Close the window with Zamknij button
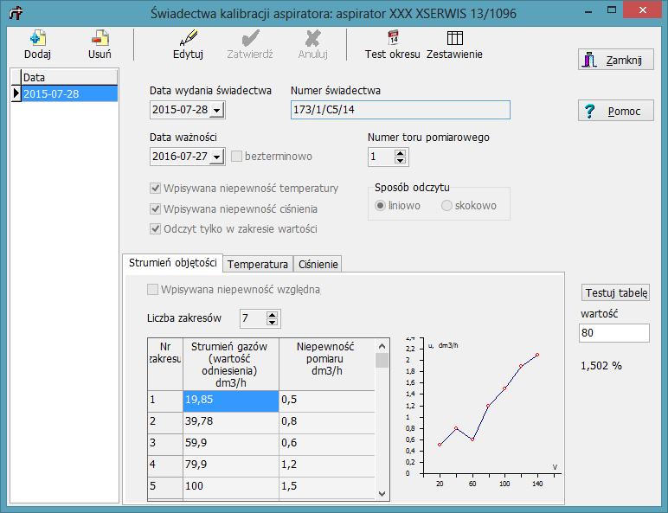This screenshot has height=513, width=668. coord(615,60)
